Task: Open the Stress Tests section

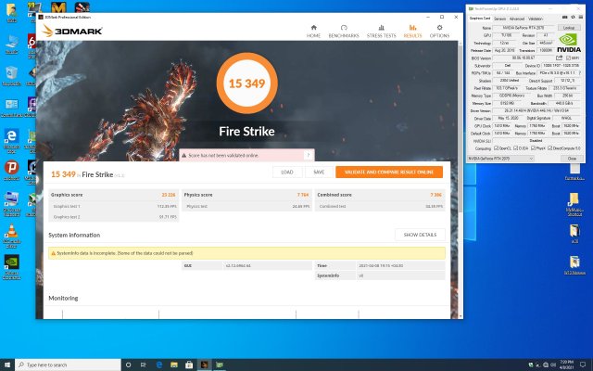Action: pos(379,32)
